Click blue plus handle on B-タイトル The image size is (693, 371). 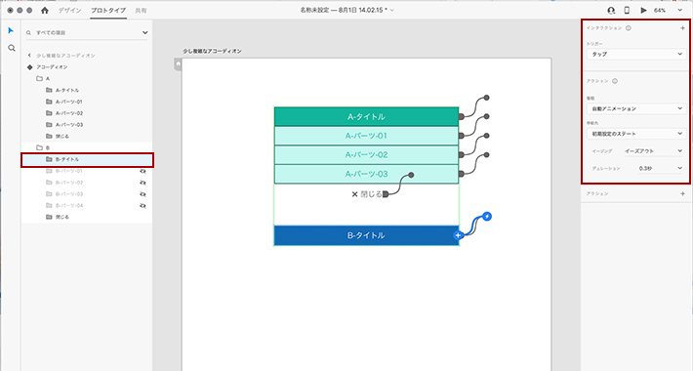click(x=458, y=235)
